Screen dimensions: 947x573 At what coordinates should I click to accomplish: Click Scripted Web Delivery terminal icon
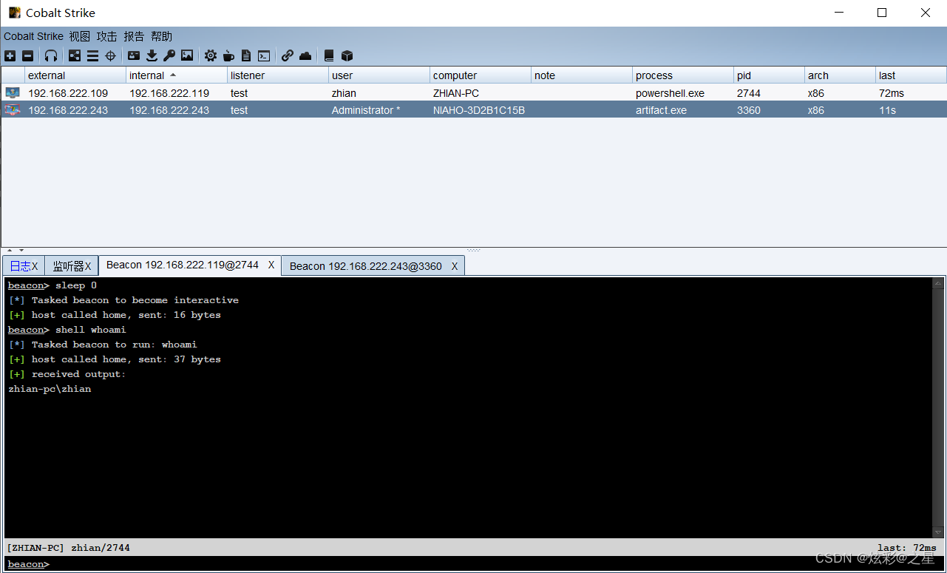[264, 55]
